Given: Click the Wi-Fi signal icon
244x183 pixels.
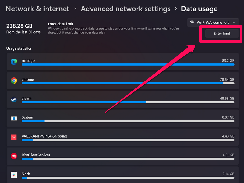Looking at the screenshot, I should click(x=192, y=22).
